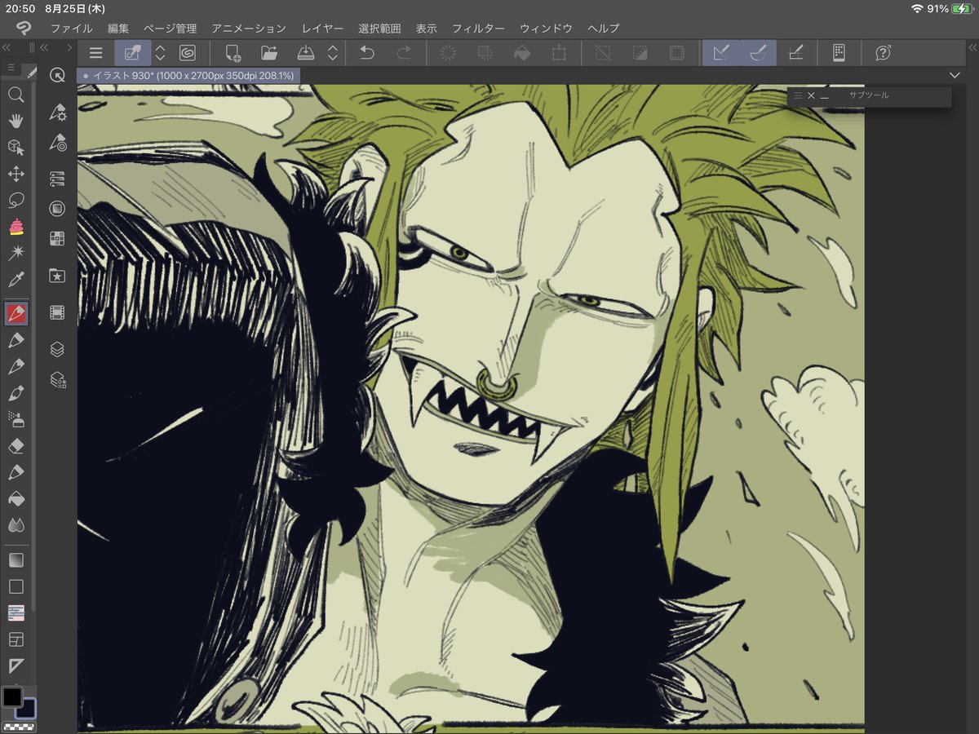Select the Lasso selection tool
The width and height of the screenshot is (979, 734).
(x=16, y=201)
